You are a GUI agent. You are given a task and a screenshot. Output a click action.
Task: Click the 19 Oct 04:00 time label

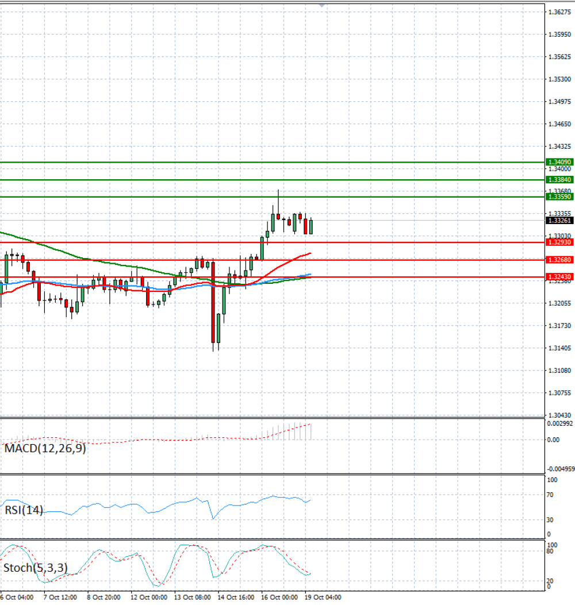click(x=323, y=598)
